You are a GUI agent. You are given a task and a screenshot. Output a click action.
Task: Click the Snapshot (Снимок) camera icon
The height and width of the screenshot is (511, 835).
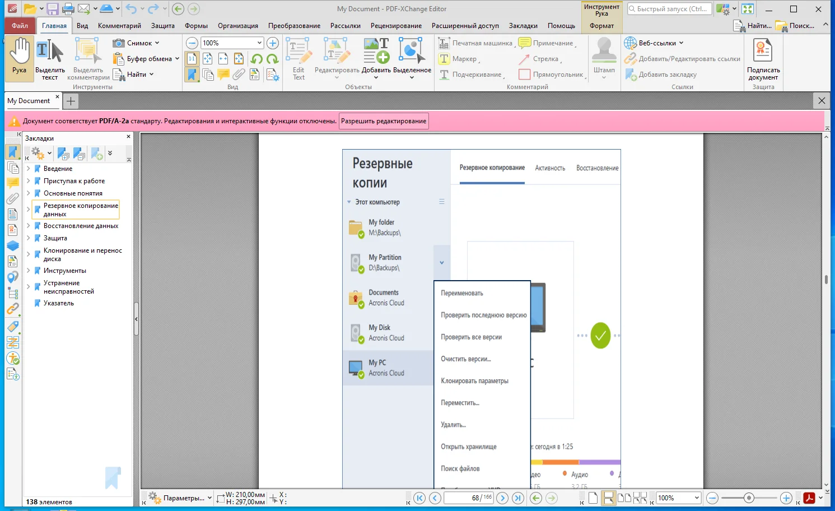coord(119,43)
